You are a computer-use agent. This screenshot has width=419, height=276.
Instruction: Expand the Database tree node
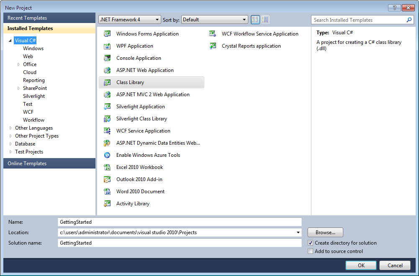tap(11, 144)
